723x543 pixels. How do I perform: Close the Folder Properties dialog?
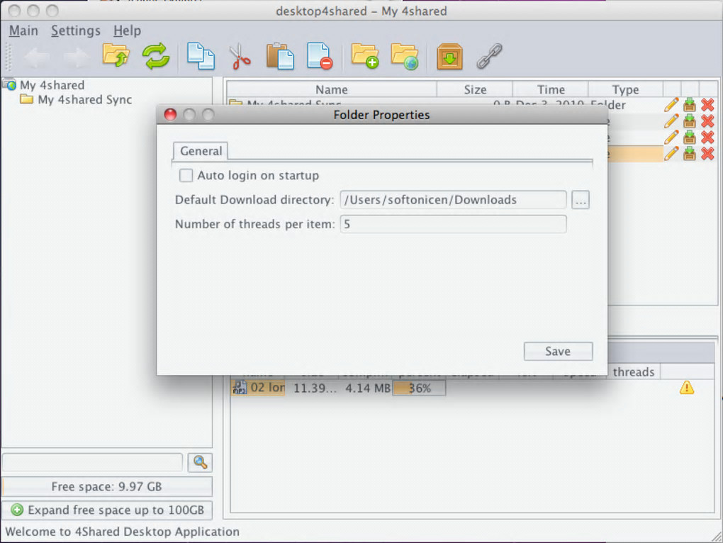coord(170,114)
